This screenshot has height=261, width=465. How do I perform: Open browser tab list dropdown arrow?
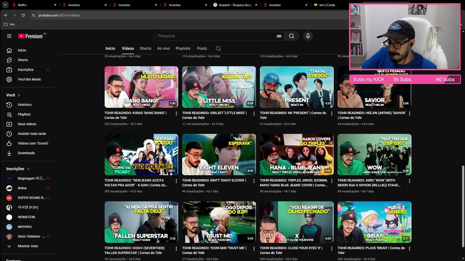coord(5,5)
